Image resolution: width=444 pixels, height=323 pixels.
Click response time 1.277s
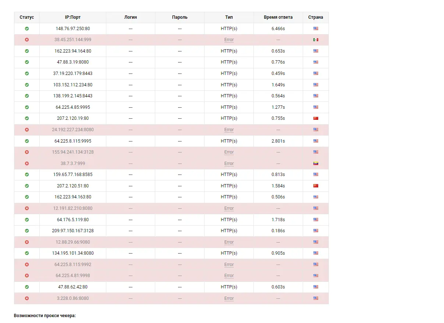pyautogui.click(x=278, y=107)
